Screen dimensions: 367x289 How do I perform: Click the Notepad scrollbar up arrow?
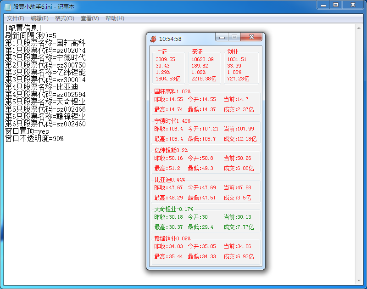[x=359, y=28]
